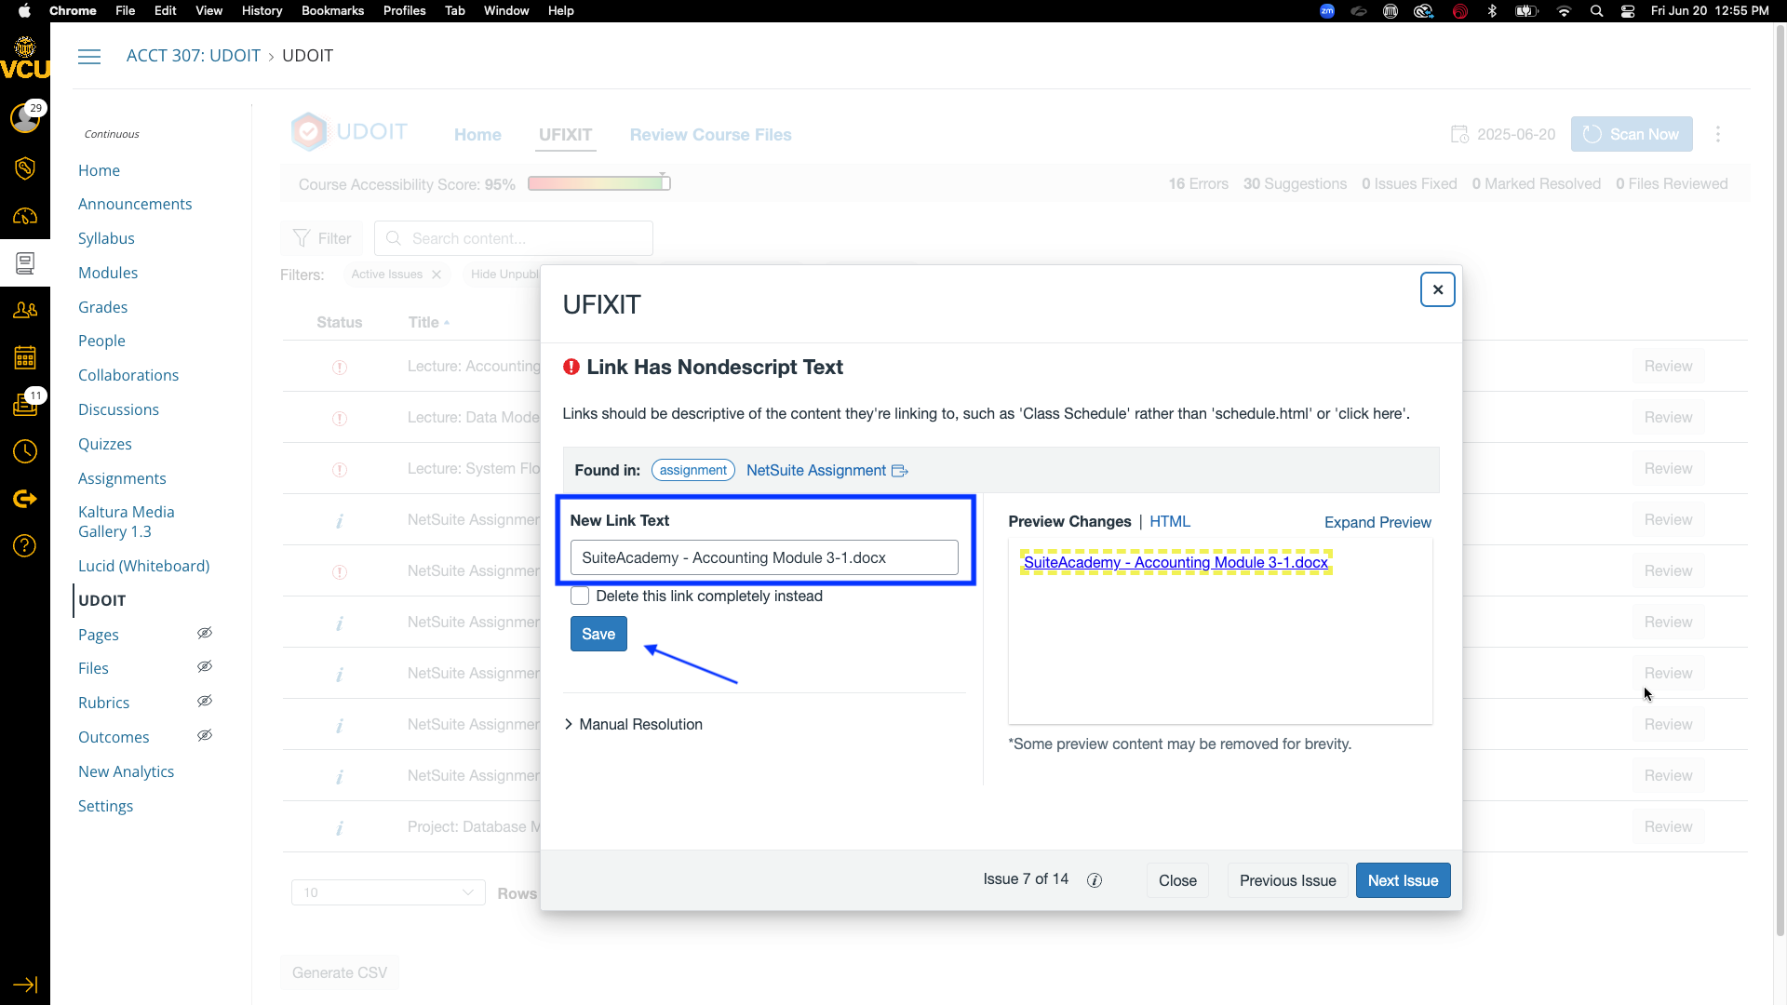Image resolution: width=1787 pixels, height=1005 pixels.
Task: Toggle visibility eye icon for Files
Action: point(205,666)
